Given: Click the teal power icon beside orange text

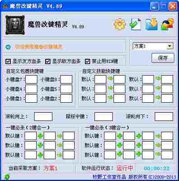Looking at the screenshot, I should (8, 47).
